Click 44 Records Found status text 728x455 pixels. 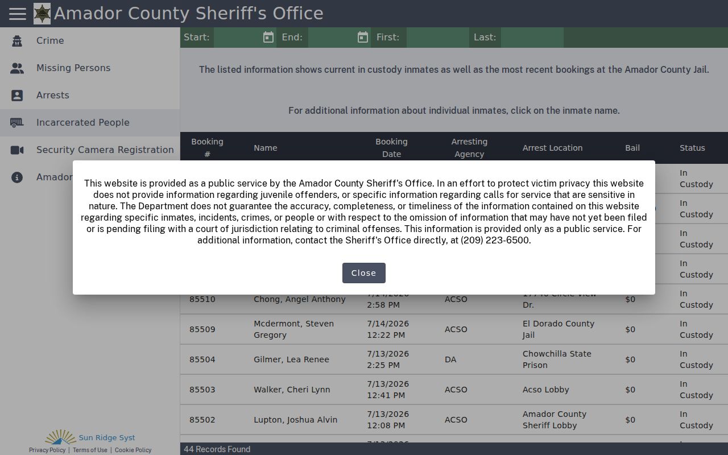point(217,449)
